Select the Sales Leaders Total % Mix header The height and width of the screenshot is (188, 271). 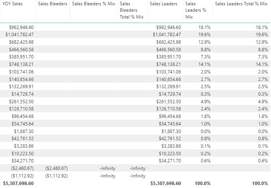pos(241,4)
